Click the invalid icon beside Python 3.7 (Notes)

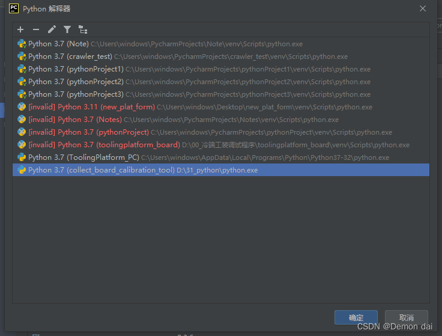tap(22, 120)
